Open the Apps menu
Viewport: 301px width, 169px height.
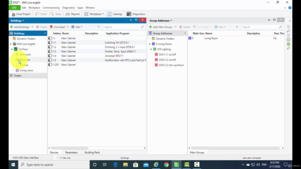click(x=80, y=8)
